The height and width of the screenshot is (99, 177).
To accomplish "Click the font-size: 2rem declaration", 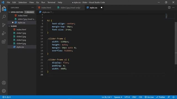I will tap(62, 30).
